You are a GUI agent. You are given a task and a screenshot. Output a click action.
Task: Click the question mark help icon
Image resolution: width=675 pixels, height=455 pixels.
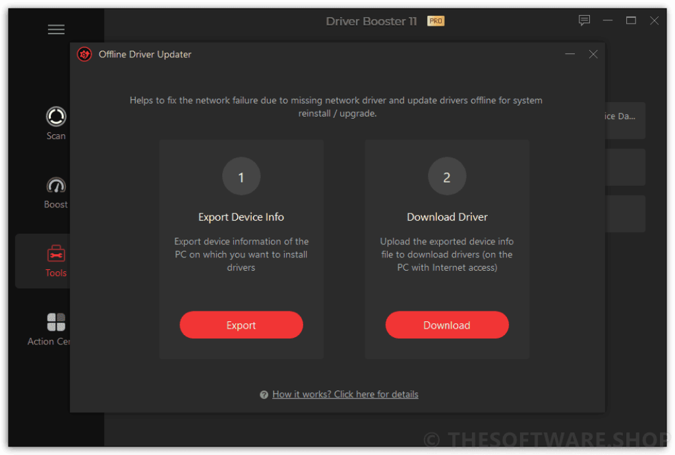tap(264, 394)
